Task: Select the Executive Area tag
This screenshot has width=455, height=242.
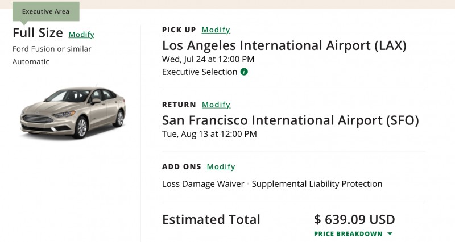Action: pos(45,11)
